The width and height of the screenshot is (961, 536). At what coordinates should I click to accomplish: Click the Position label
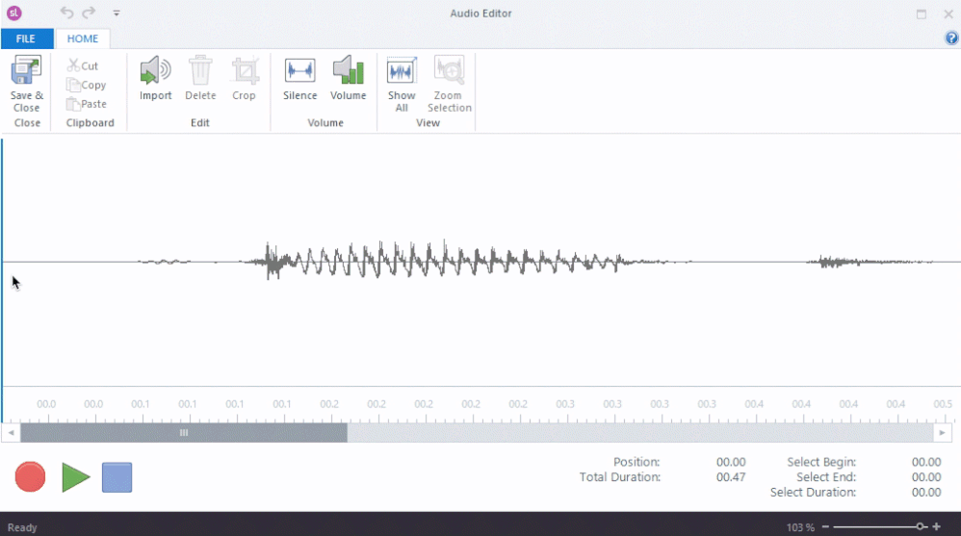point(636,462)
